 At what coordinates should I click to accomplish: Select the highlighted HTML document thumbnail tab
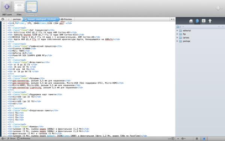[31, 7]
